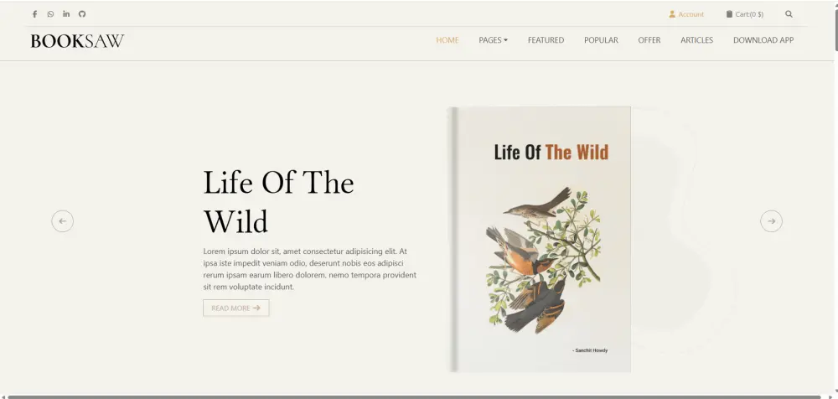The width and height of the screenshot is (838, 399).
Task: Open the Featured nav item
Action: (546, 40)
